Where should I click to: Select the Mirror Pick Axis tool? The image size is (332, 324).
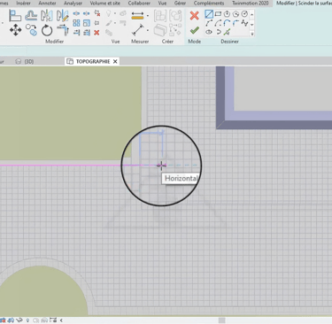coord(47,16)
